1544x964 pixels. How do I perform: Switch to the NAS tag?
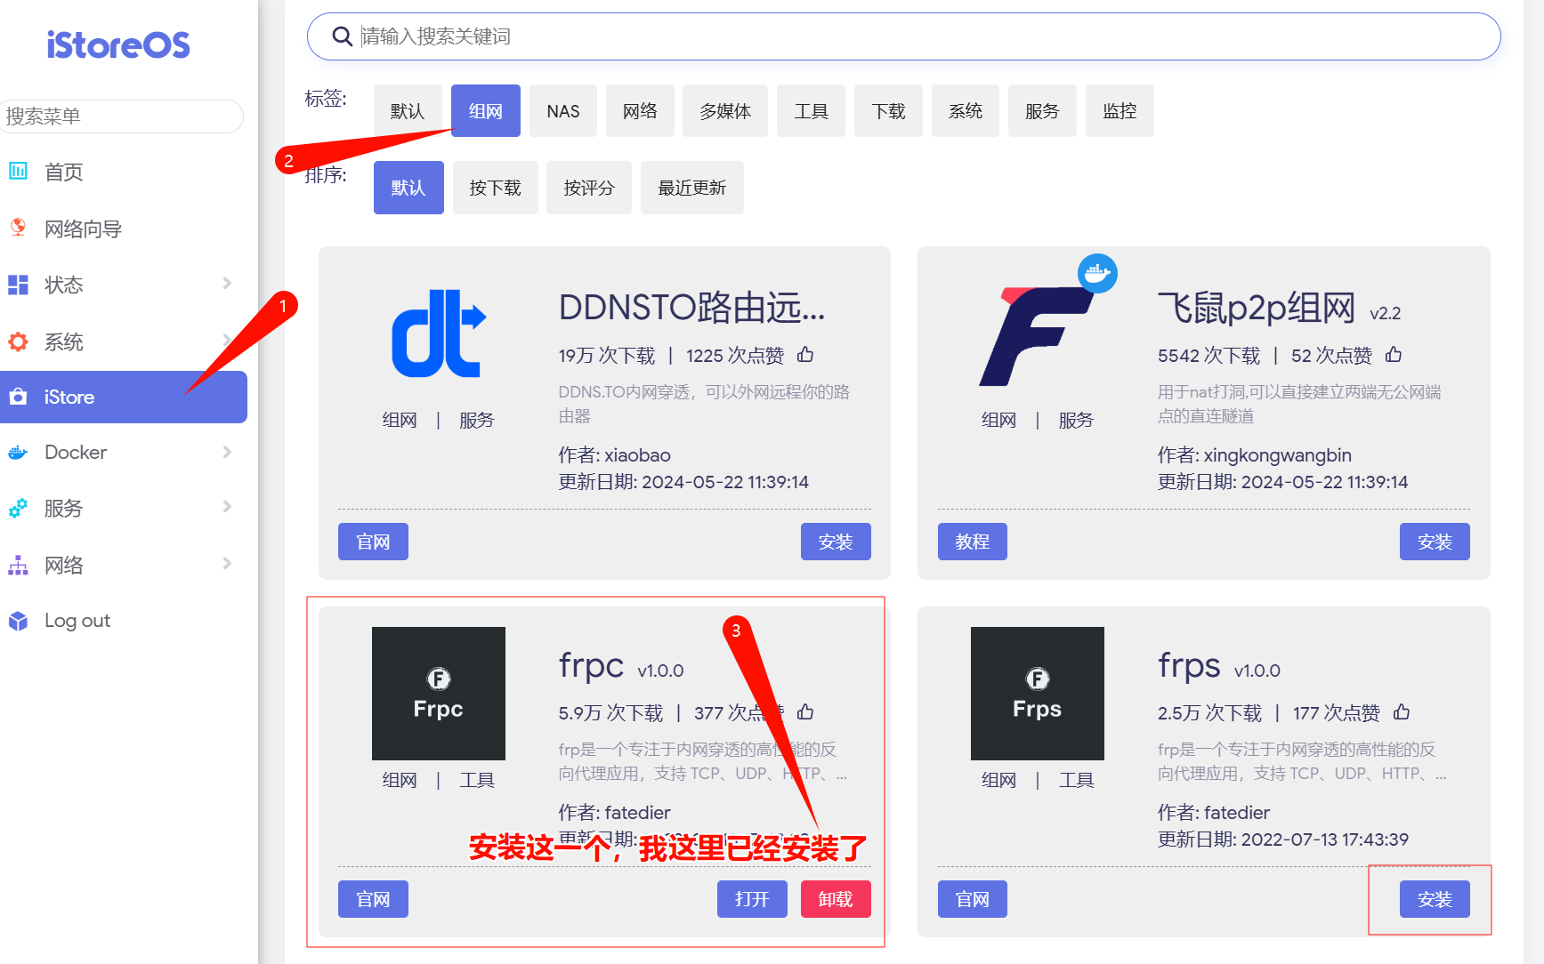(x=562, y=110)
